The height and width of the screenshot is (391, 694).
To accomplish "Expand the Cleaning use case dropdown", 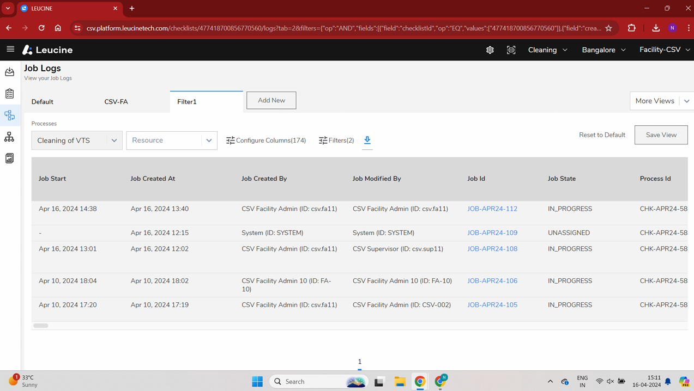I will tap(548, 50).
